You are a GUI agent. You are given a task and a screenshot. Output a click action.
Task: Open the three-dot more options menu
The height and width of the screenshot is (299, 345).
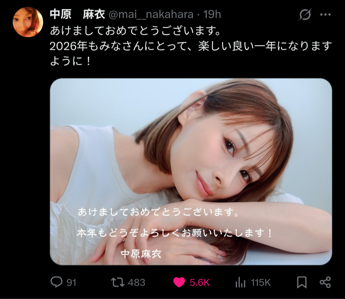[326, 15]
